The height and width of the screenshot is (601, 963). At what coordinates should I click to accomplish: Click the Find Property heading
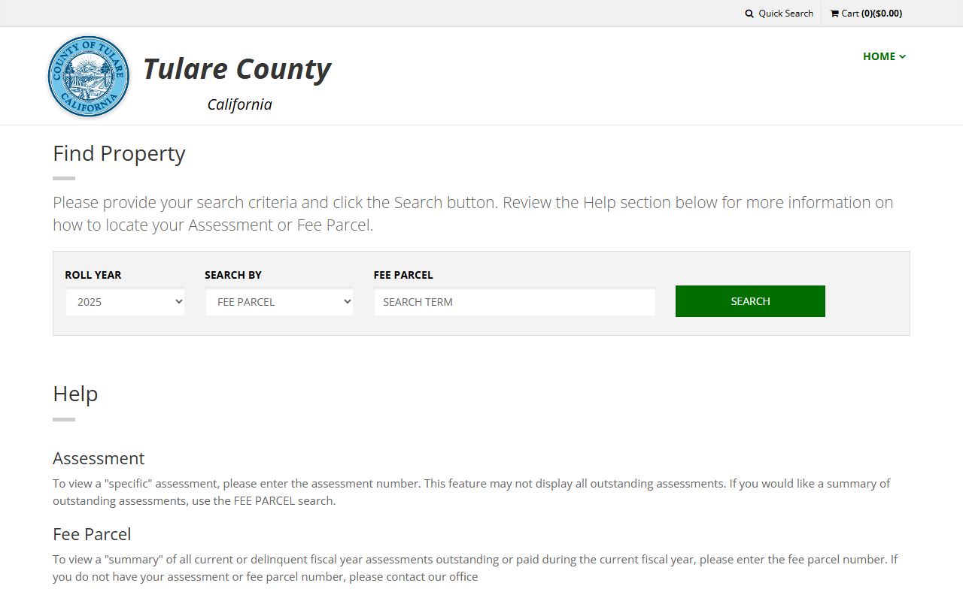(119, 153)
